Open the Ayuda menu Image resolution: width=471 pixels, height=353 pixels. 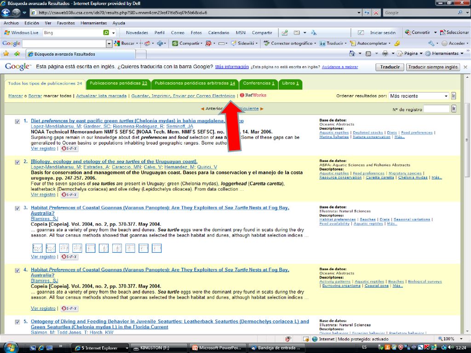[119, 23]
